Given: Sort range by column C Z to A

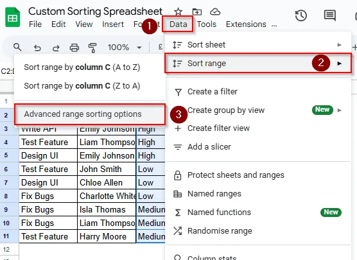Looking at the screenshot, I should click(x=90, y=86).
